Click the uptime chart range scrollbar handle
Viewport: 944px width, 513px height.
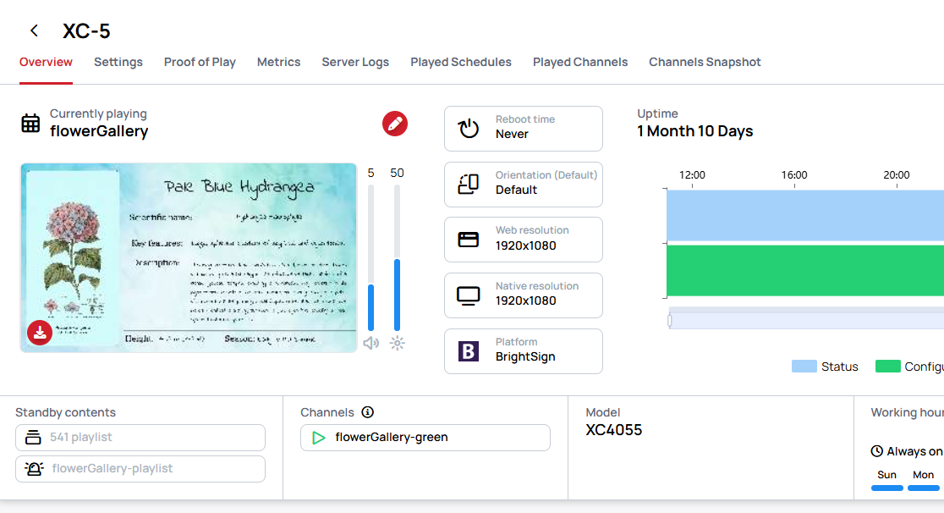(x=669, y=321)
